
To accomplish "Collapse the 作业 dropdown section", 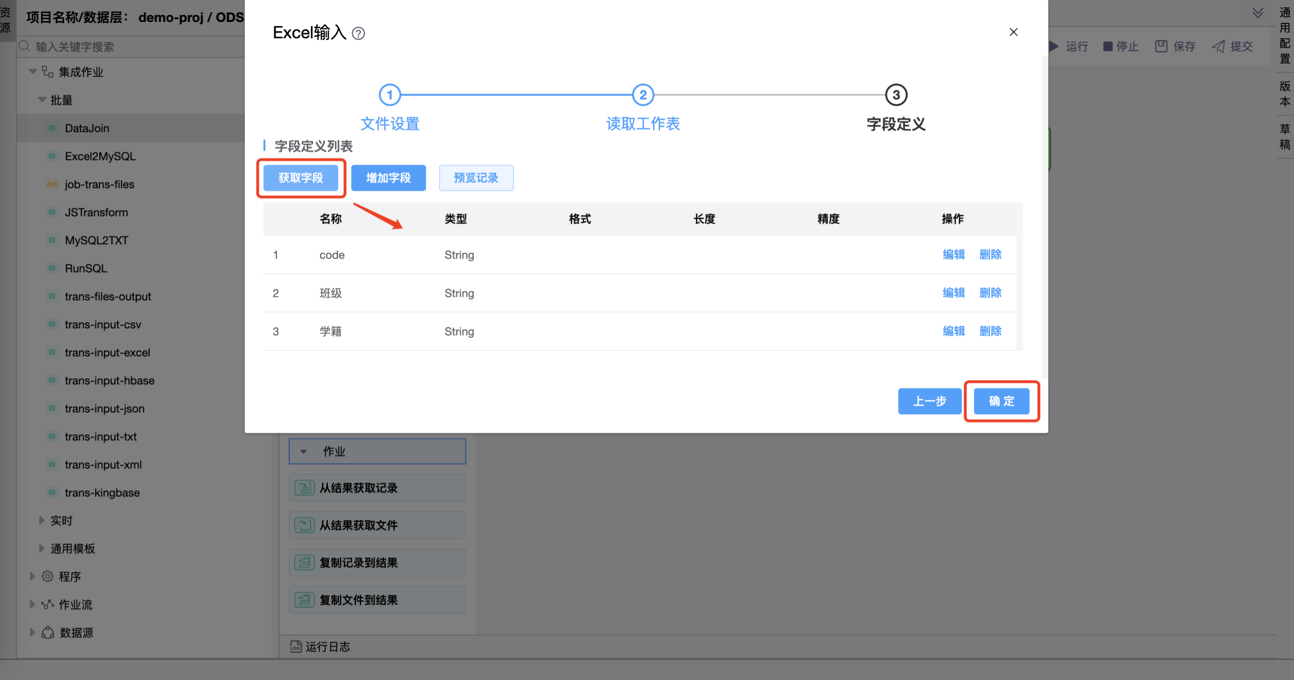I will (x=303, y=451).
